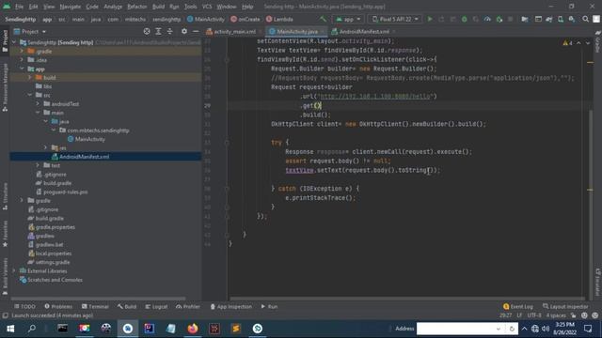Open the Build menu

coord(158,7)
